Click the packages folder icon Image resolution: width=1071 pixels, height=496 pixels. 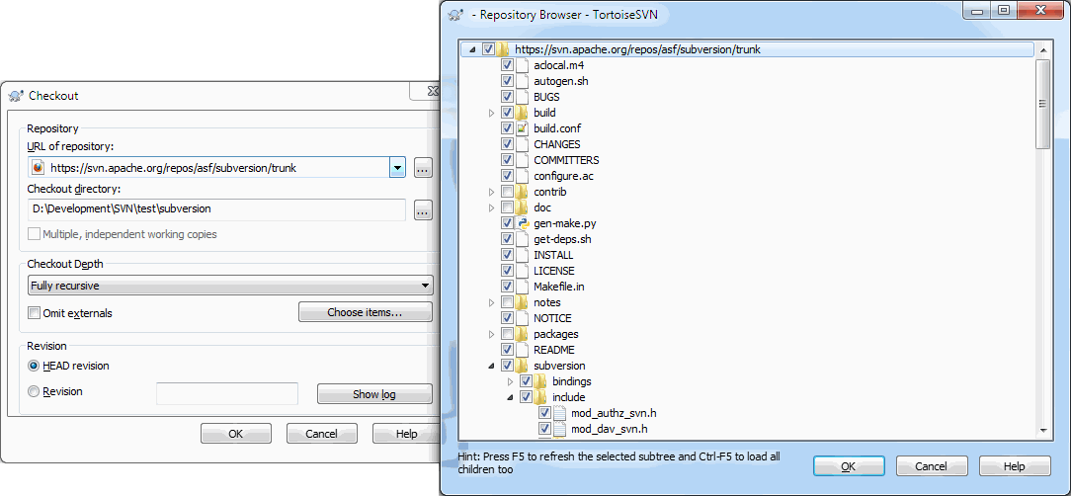tap(522, 334)
